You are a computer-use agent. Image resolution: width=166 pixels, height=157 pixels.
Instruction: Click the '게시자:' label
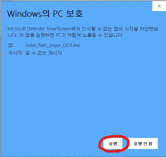click(15, 53)
